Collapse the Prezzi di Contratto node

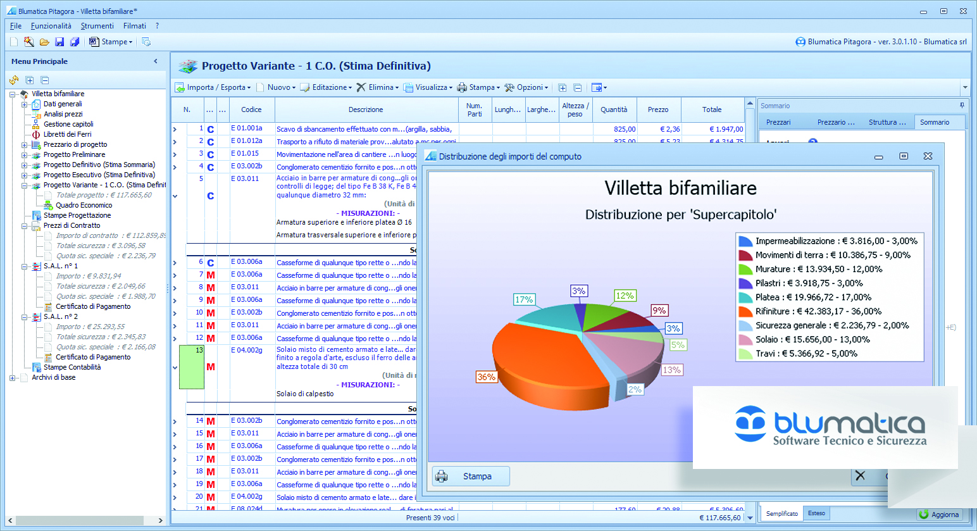coord(25,225)
